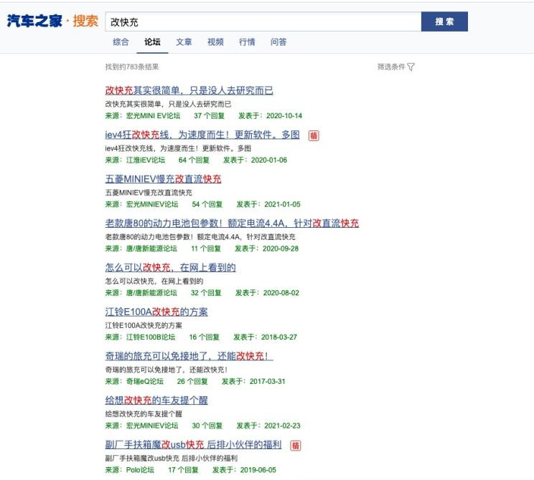Click the 37 个回复 count
The width and height of the screenshot is (534, 480).
tap(209, 115)
